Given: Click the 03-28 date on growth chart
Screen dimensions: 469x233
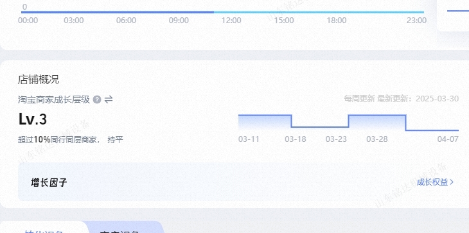Looking at the screenshot, I should point(377,139).
